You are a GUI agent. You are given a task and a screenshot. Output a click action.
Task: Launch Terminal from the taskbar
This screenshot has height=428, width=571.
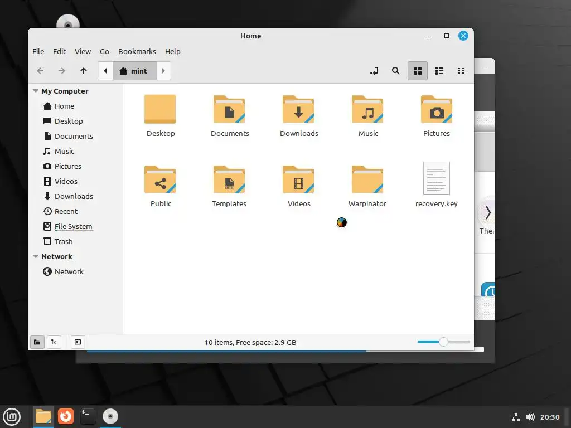[88, 417]
